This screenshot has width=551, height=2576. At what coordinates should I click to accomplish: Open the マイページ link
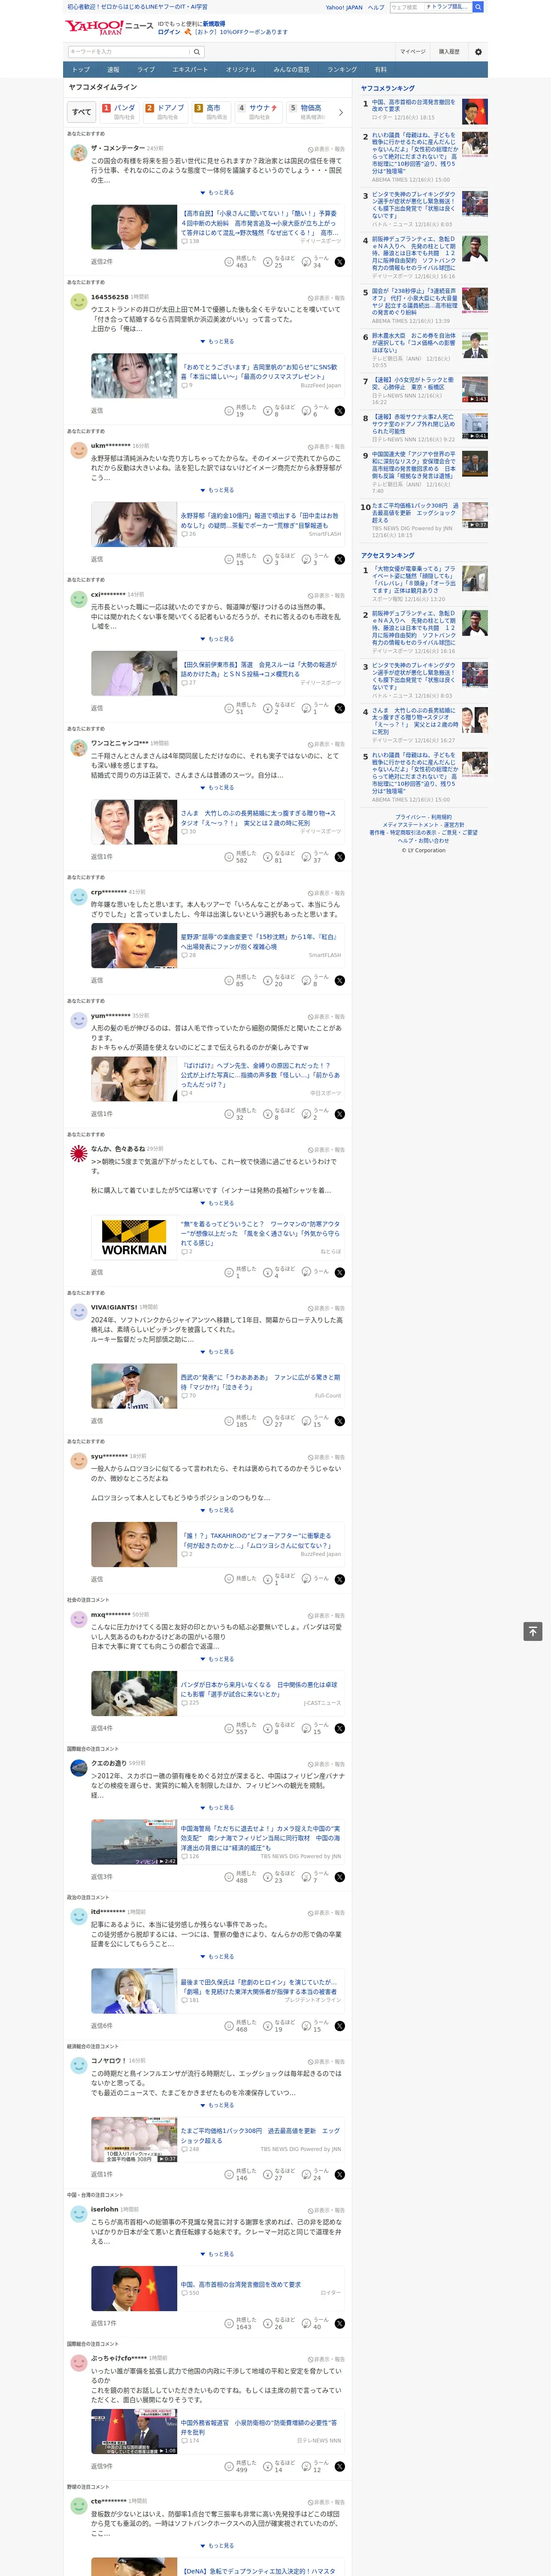413,52
